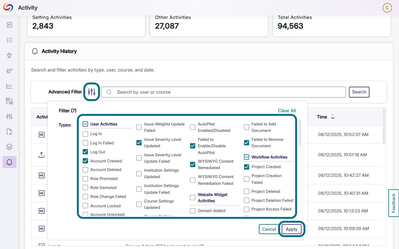Select the layers stack icon in the sidebar
Viewport: 399px width, 249px height.
coord(9,147)
